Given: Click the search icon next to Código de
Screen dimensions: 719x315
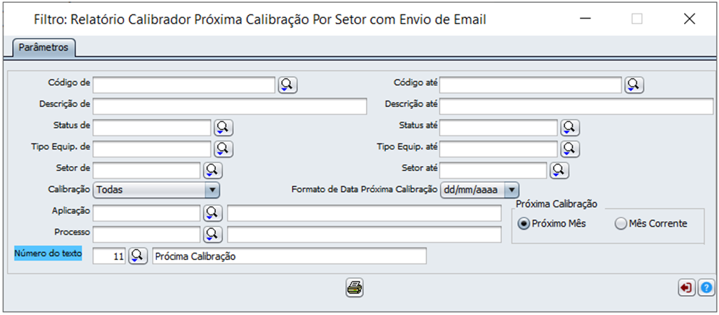Looking at the screenshot, I should [287, 85].
